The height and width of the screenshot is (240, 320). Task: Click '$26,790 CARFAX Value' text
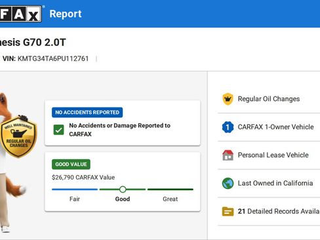coord(83,177)
